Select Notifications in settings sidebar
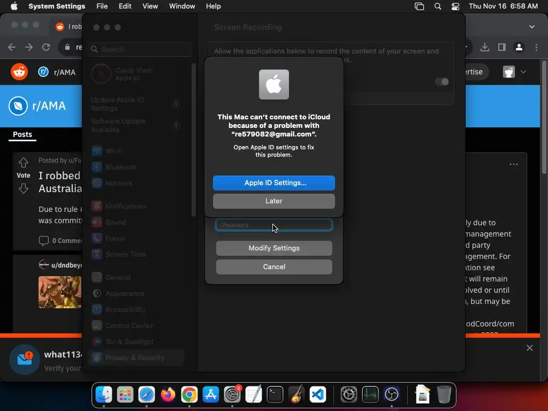548x411 pixels. [135, 206]
